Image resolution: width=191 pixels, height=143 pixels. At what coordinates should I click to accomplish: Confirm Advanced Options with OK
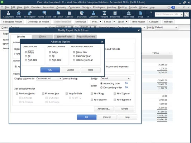point(50,70)
